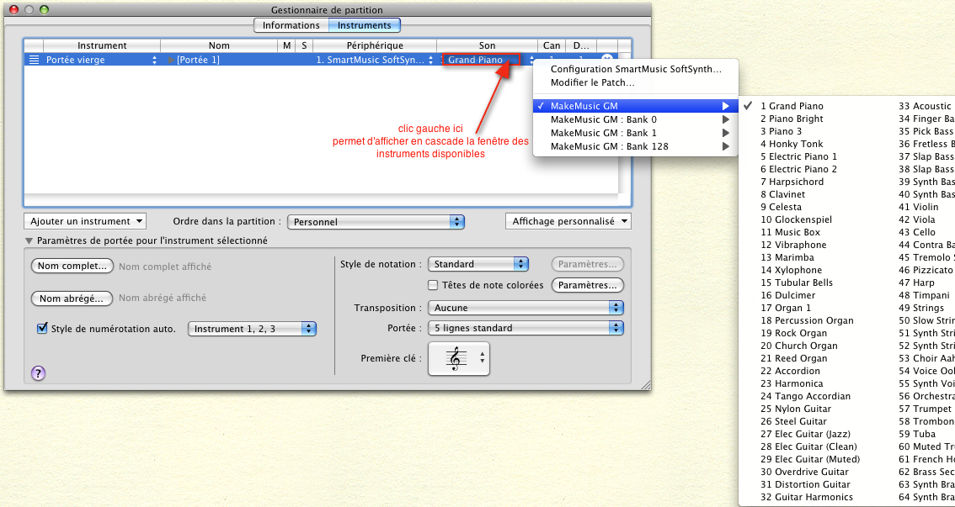The width and height of the screenshot is (955, 507).
Task: Open the MakeMusic GM : Bank 0 submenu arrow
Action: pos(725,119)
